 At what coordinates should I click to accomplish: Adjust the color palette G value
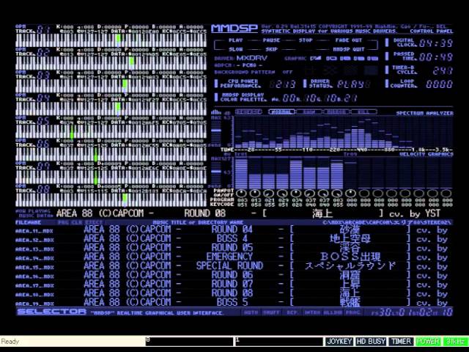click(x=331, y=98)
